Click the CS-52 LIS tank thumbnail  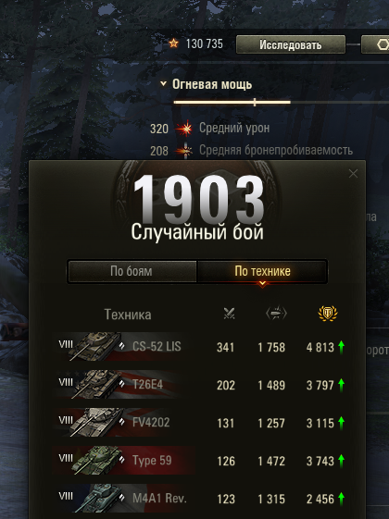tap(95, 346)
